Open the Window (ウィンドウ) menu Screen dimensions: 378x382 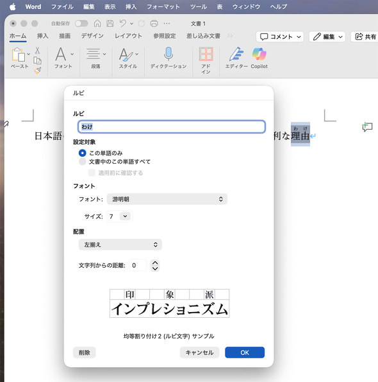pos(246,7)
